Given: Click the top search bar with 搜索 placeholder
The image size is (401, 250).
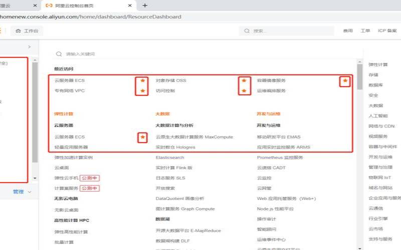Looking at the screenshot, I should click(287, 31).
